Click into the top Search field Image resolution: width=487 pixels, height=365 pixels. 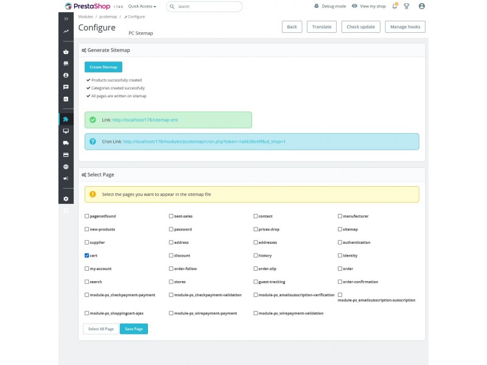[207, 6]
